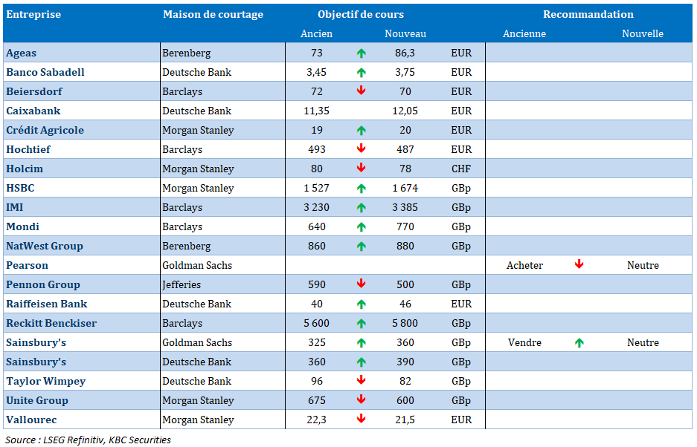Click the new target 12,05 for Caixabank

tap(405, 111)
